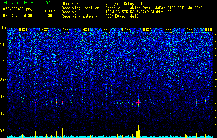Click the bright red meteor echo before 0437

tap(138, 102)
